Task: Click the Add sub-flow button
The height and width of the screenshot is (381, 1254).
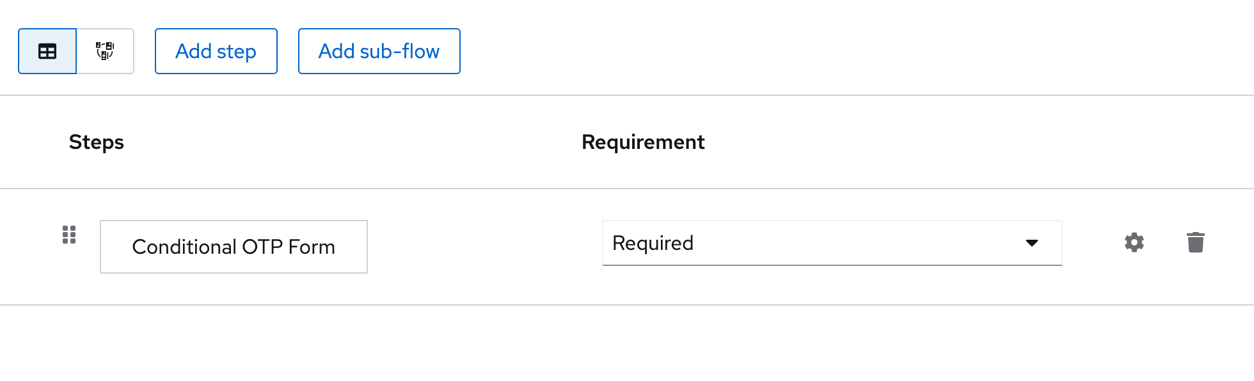Action: point(379,51)
